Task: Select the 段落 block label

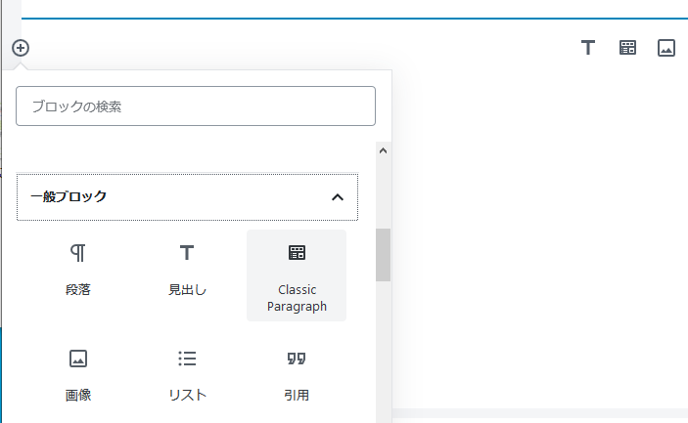Action: [78, 290]
